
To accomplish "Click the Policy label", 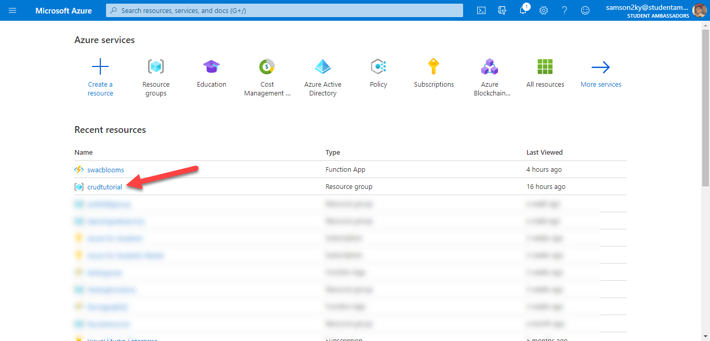I will click(378, 85).
